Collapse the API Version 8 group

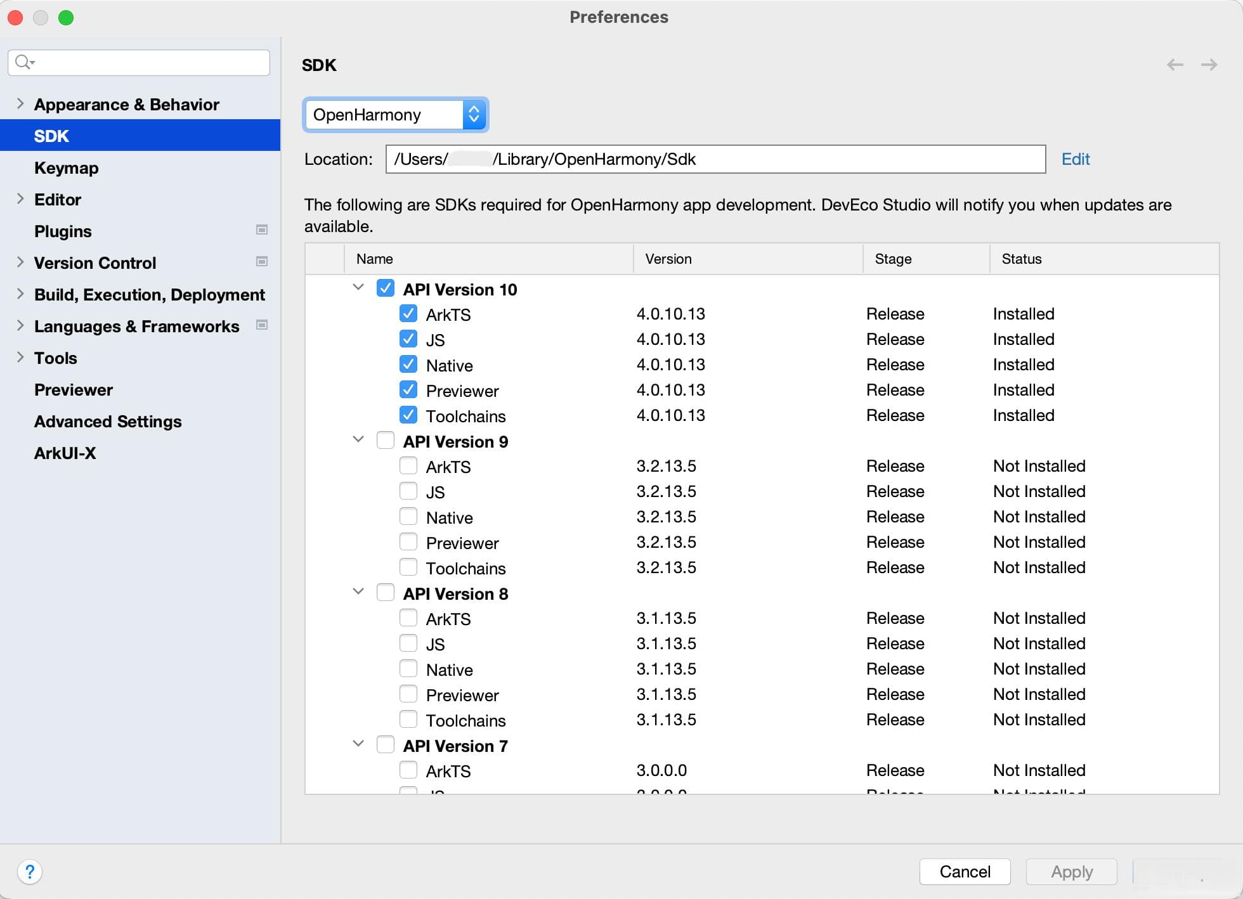pos(358,592)
